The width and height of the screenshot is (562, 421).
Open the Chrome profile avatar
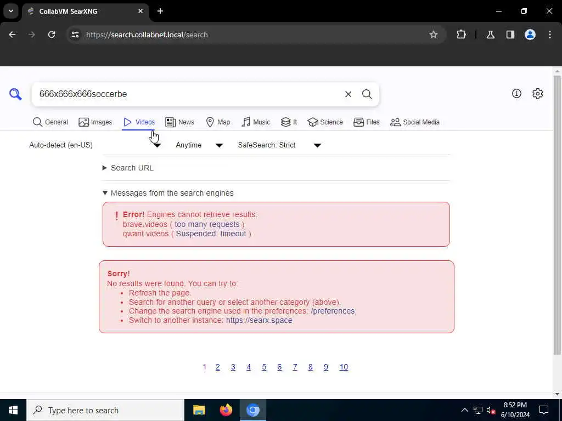click(x=530, y=35)
